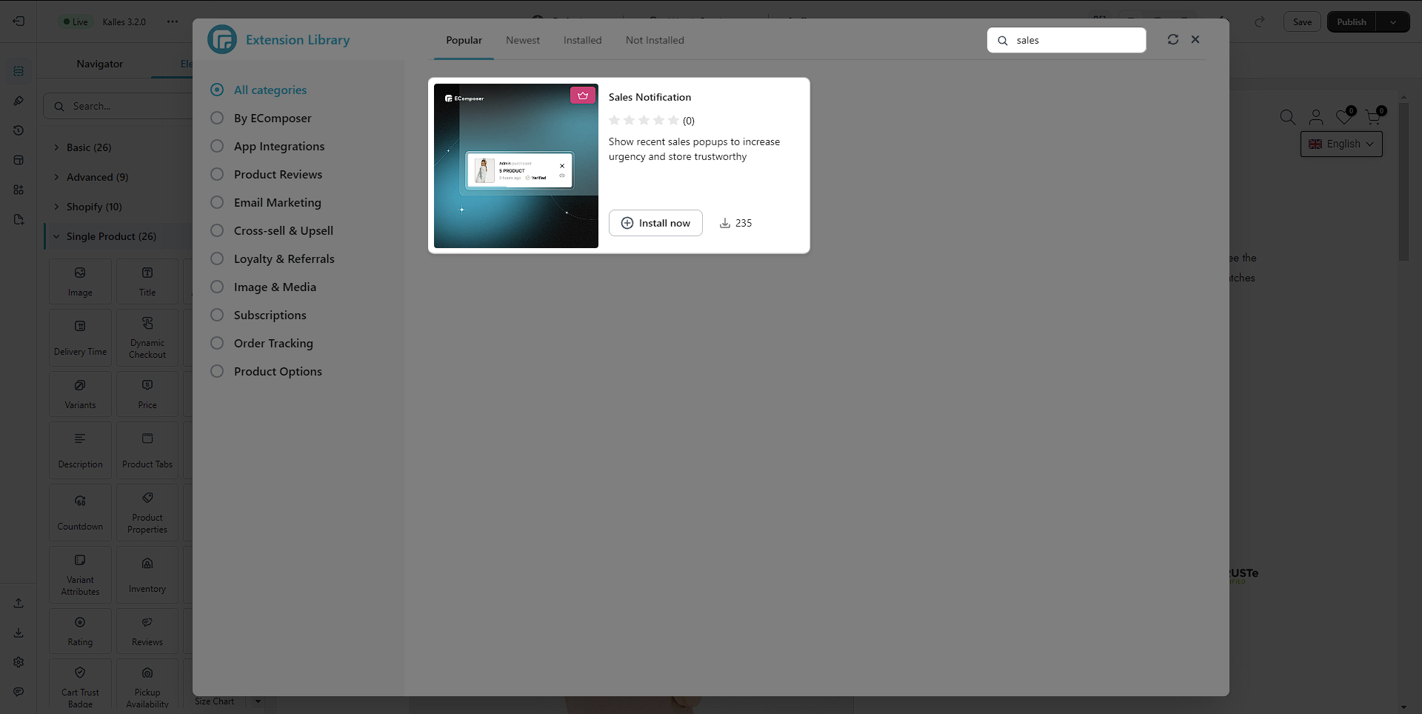Open the Navigator tab
This screenshot has height=714, width=1422.
(x=99, y=64)
